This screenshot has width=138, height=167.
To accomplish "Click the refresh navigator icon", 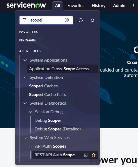I will tap(81, 20).
